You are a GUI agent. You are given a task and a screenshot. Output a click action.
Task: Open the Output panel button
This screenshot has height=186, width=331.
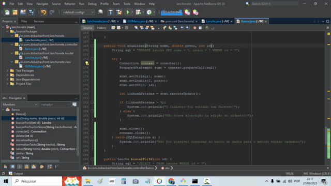[x=16, y=174]
